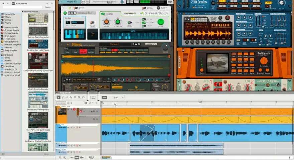Click the Scales & Chords player power icon
Image resolution: width=294 pixels, height=160 pixels.
(65, 13)
